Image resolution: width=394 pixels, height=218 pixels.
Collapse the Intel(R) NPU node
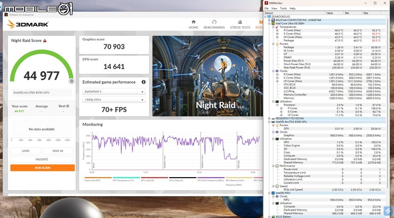[269, 193]
